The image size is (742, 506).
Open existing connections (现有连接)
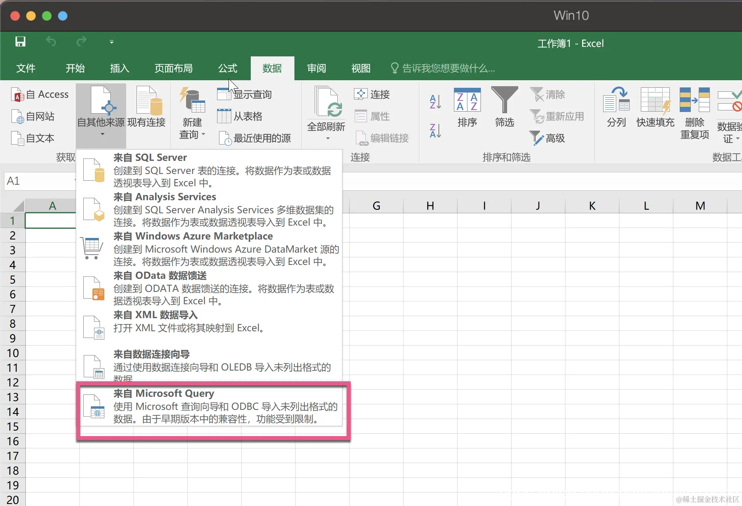[x=146, y=107]
